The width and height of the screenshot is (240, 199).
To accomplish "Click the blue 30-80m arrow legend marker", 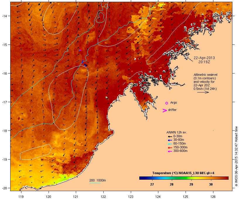I will pos(170,140).
